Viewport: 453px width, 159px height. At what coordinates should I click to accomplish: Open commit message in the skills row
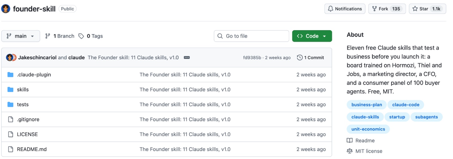click(x=185, y=90)
